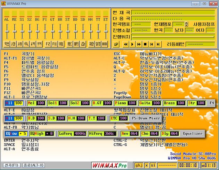Viewport: 219px width, 170px height.
Task: Select the Brass 100 volume field
Action: coord(174,103)
